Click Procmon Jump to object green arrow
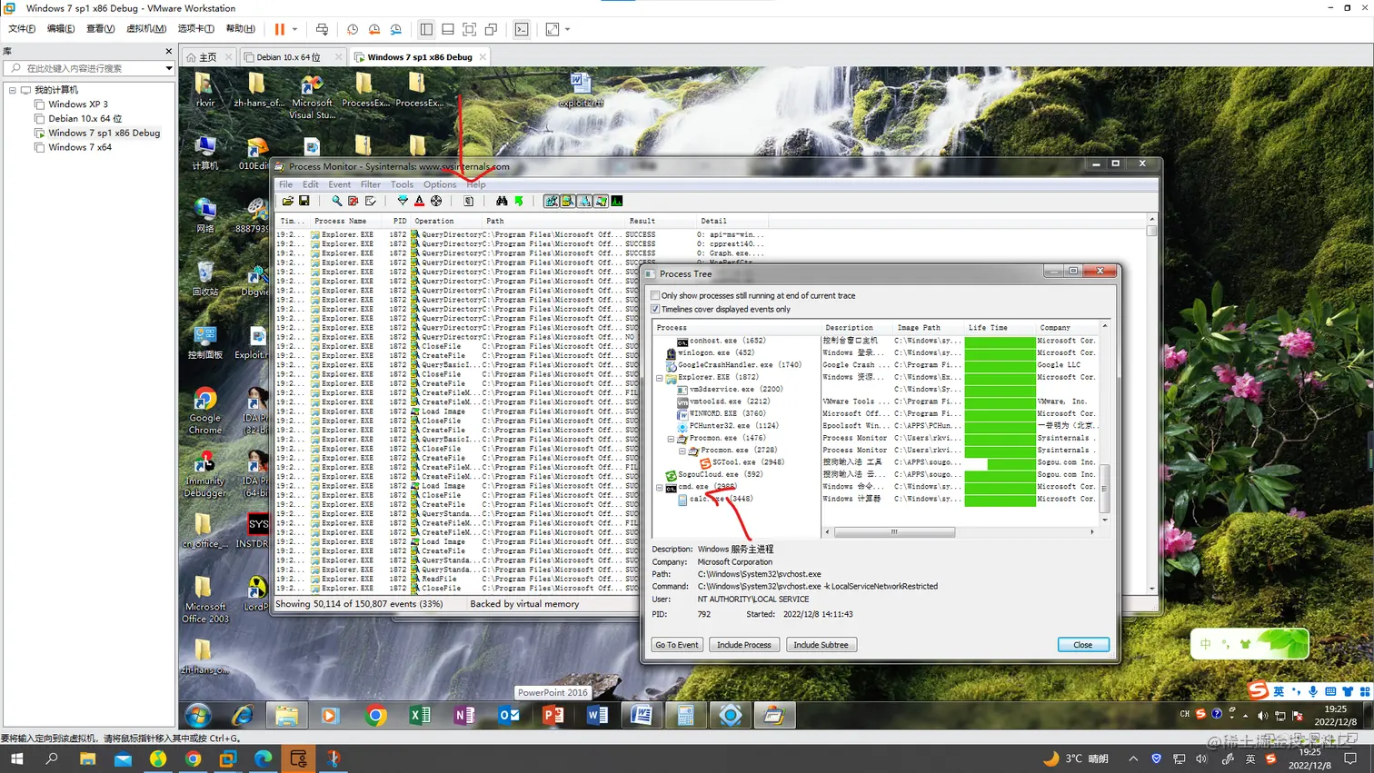Image resolution: width=1374 pixels, height=773 pixels. (x=519, y=201)
